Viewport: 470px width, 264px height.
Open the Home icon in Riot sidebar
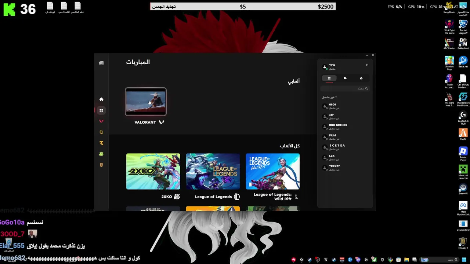pos(101,99)
